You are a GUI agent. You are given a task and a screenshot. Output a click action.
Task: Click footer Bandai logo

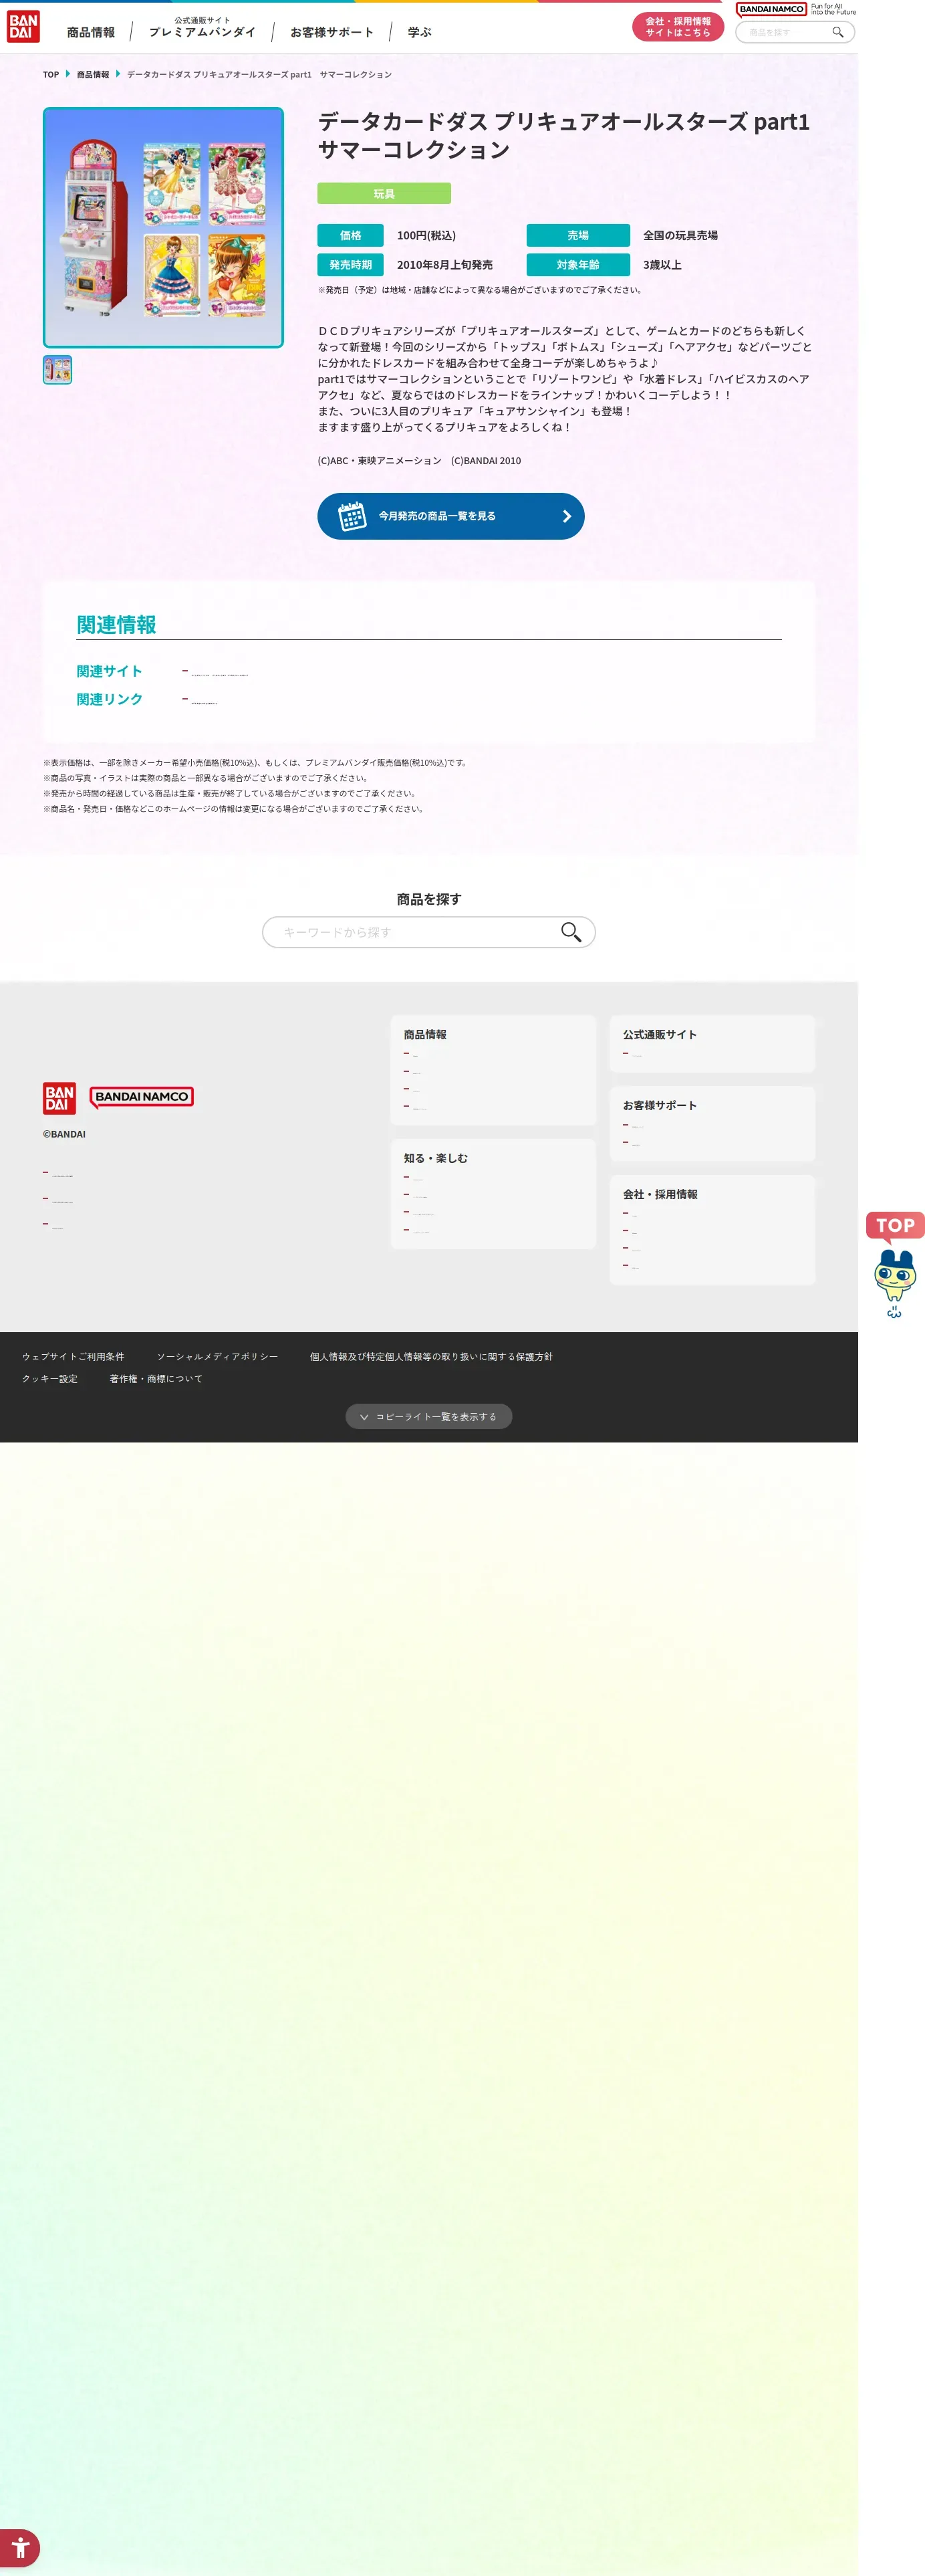pyautogui.click(x=59, y=1098)
